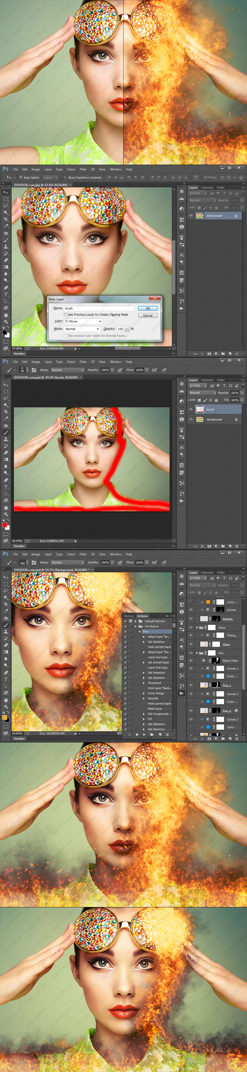Enable airbrush mode in red-stroke window options bar
Screen dimensions: 247x1072
click(154, 370)
